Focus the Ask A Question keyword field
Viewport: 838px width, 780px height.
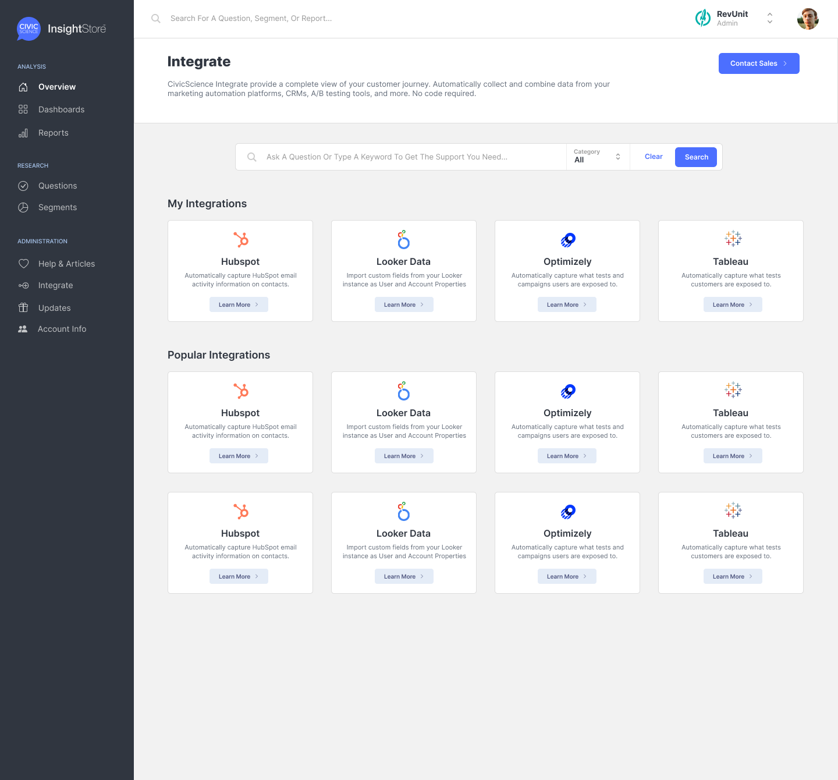pyautogui.click(x=400, y=157)
